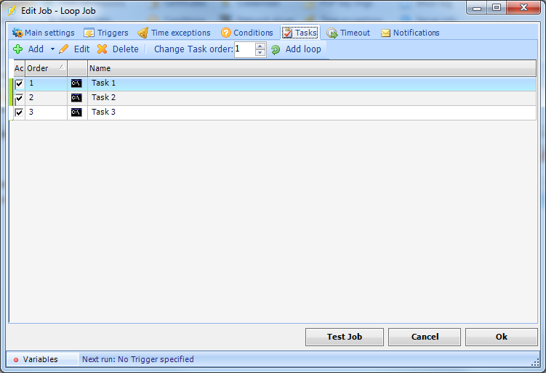Click the Change Task order input field
Viewport: 546px width, 373px height.
click(244, 49)
